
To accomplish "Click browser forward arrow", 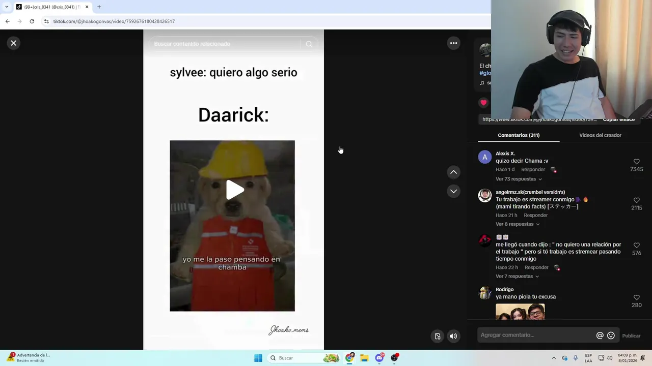I will (x=19, y=21).
